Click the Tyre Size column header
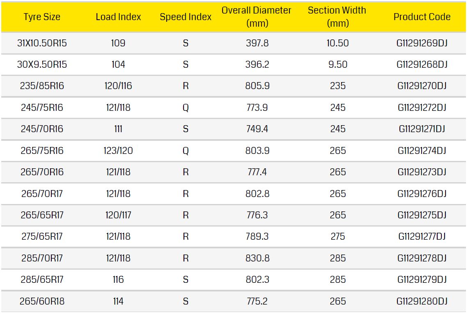 [42, 17]
